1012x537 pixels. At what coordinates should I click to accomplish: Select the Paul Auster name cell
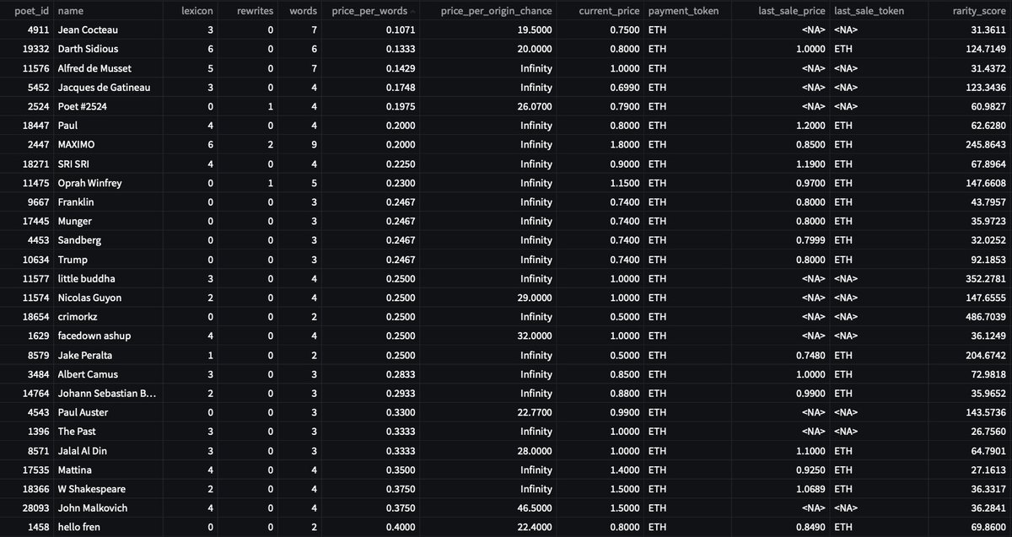coord(83,413)
